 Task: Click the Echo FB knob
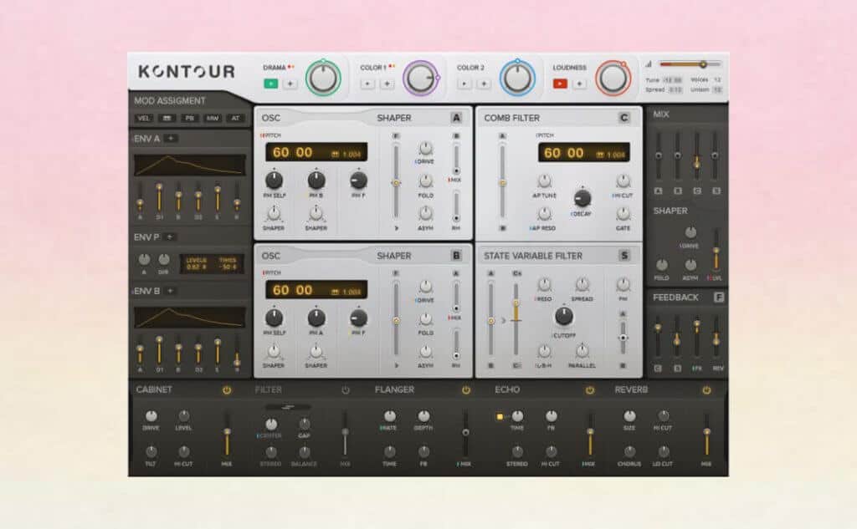click(551, 416)
